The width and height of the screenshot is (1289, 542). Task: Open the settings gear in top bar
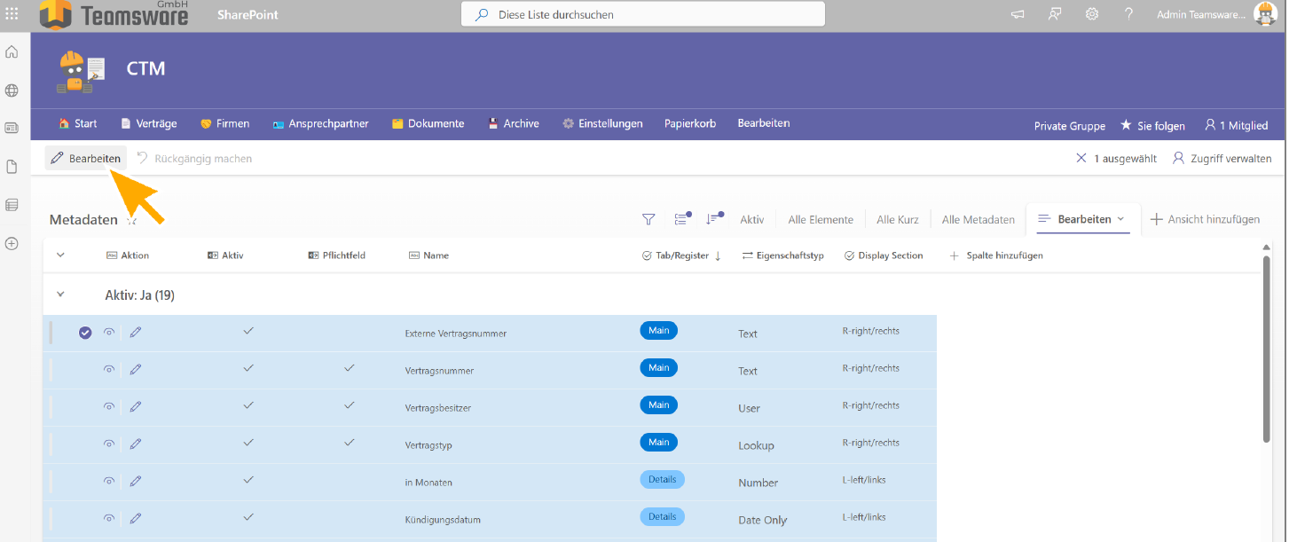click(1092, 14)
